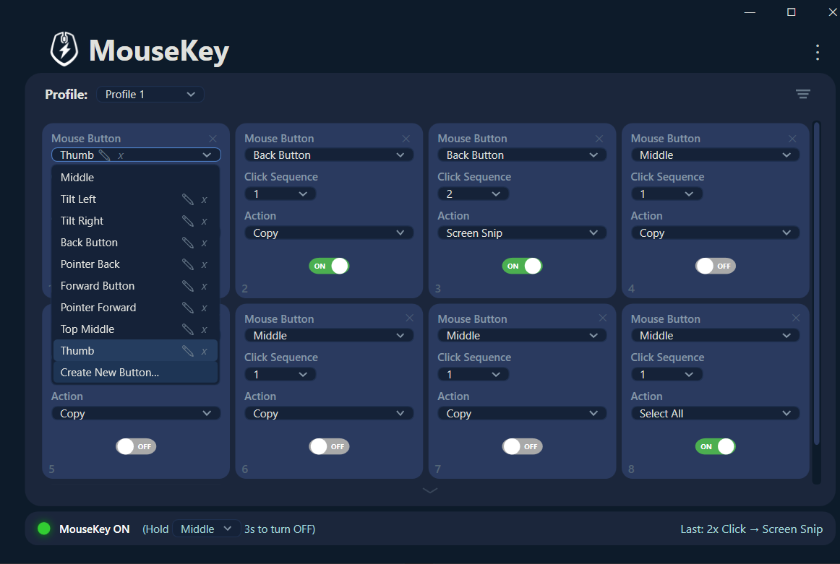
Task: Close the Screen Snip mapping card
Action: (x=599, y=138)
